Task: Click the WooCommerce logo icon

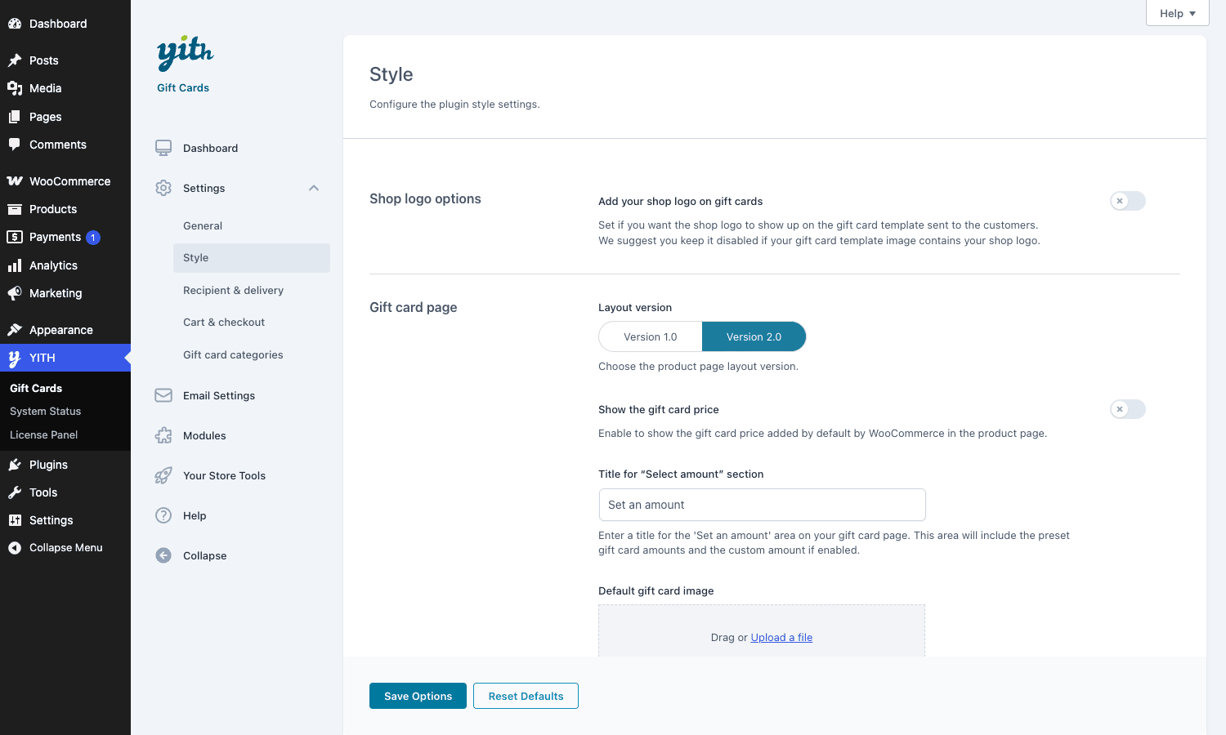Action: click(15, 181)
